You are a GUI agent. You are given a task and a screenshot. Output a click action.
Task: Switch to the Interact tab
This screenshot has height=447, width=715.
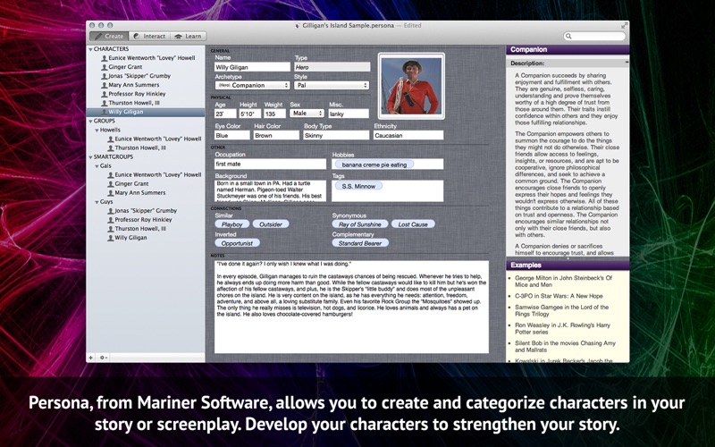pyautogui.click(x=149, y=37)
